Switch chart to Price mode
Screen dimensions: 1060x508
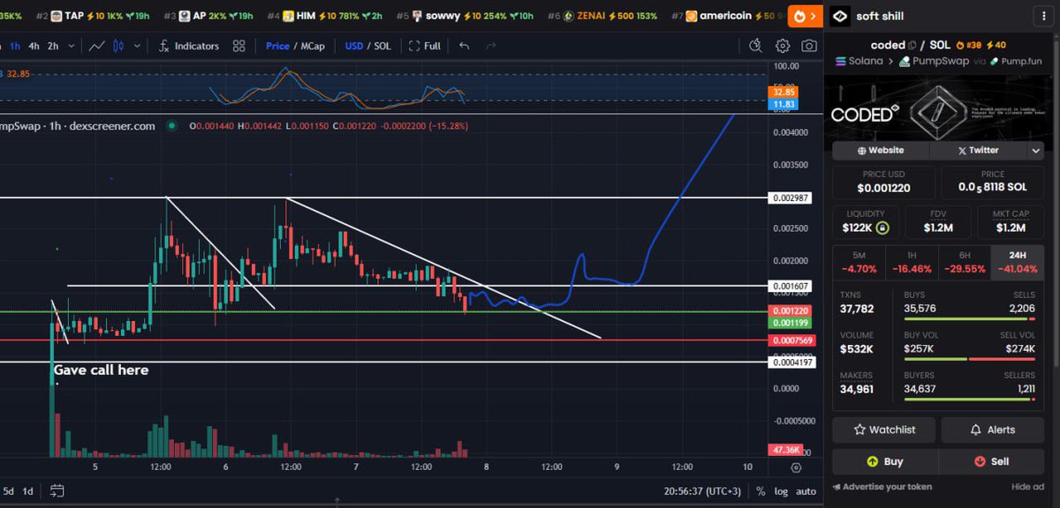277,46
